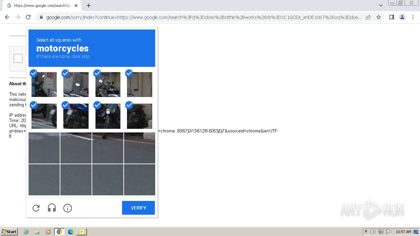420x236 pixels.
Task: Open the yellow app on taskbar
Action: tap(81, 232)
